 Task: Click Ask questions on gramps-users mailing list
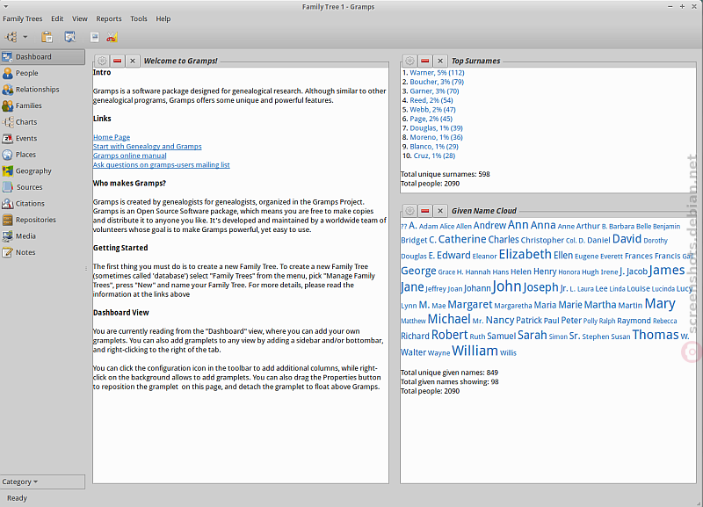pos(162,165)
